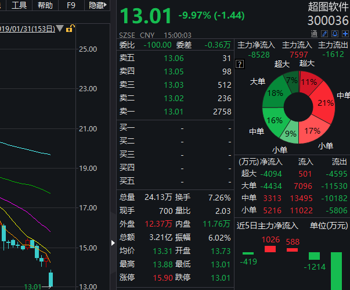Click the 近5日主力净流入 heading
350x290 pixels.
click(x=268, y=225)
